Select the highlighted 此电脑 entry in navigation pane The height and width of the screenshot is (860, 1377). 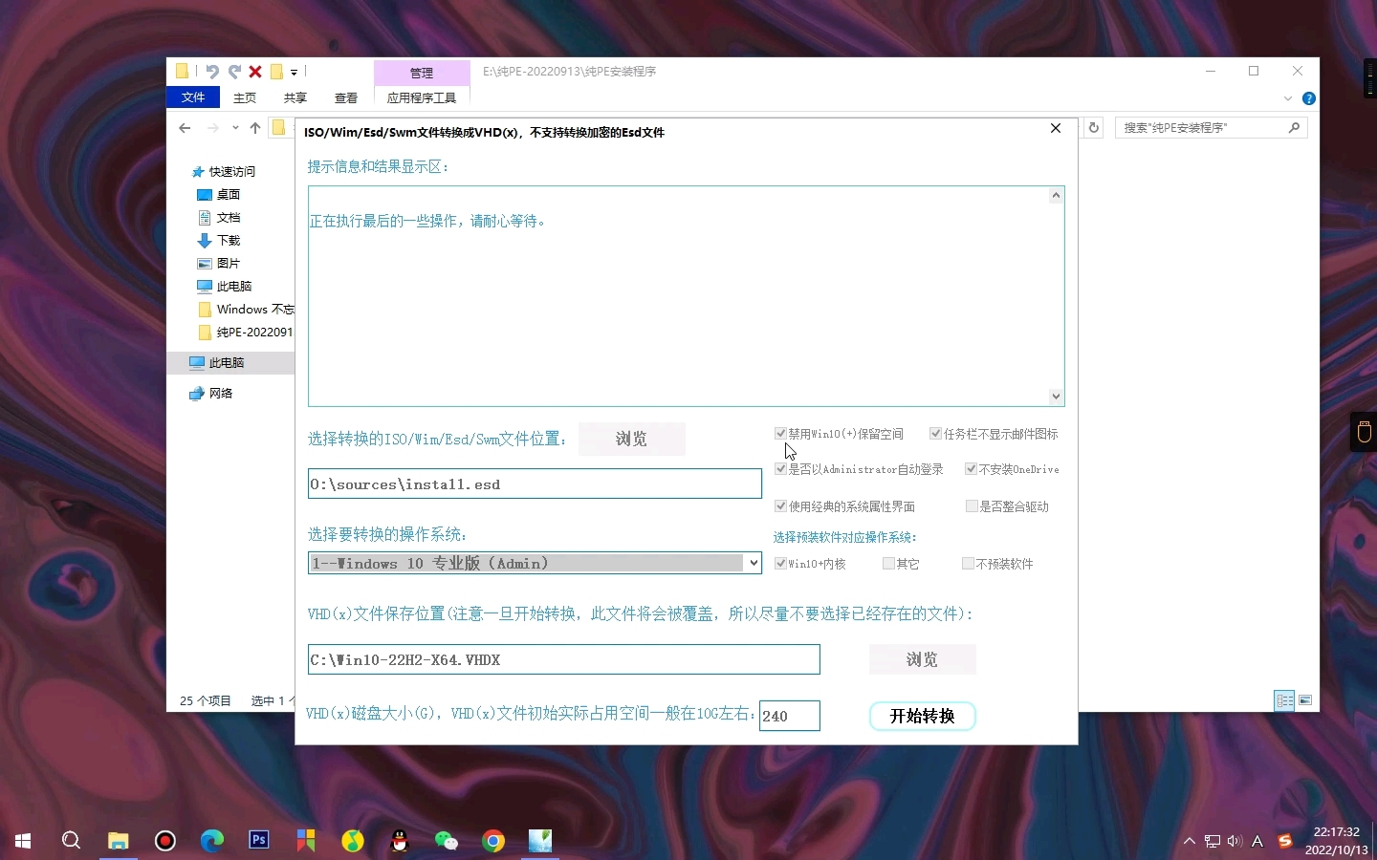pos(230,363)
